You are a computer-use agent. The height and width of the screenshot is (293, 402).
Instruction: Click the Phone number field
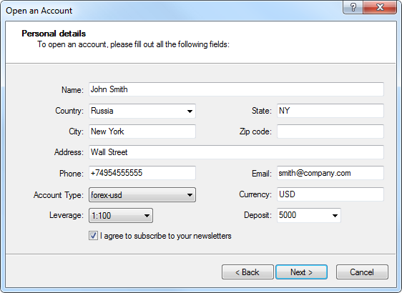(x=142, y=173)
